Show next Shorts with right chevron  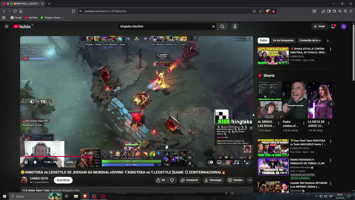coord(331,104)
